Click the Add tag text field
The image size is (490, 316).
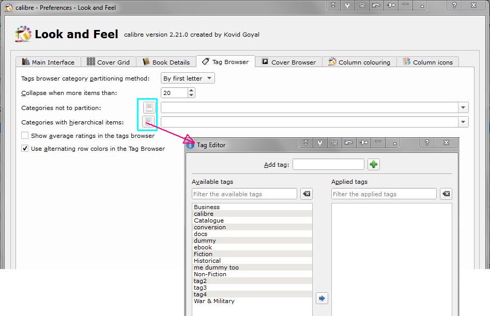[x=328, y=164]
